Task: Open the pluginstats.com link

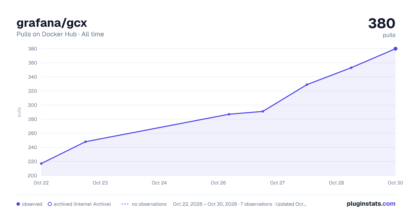Action: point(371,204)
